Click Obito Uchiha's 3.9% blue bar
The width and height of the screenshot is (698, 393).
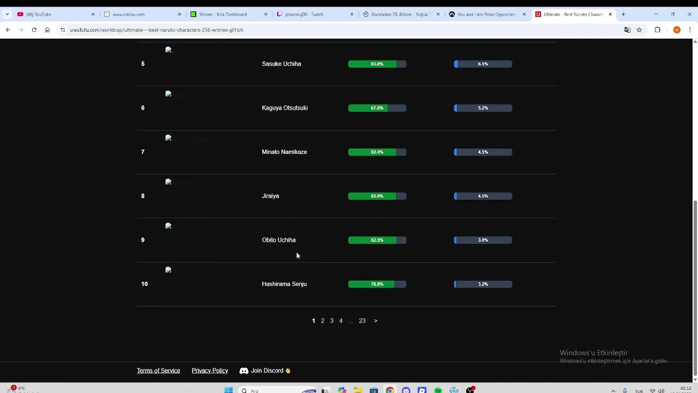tap(483, 240)
